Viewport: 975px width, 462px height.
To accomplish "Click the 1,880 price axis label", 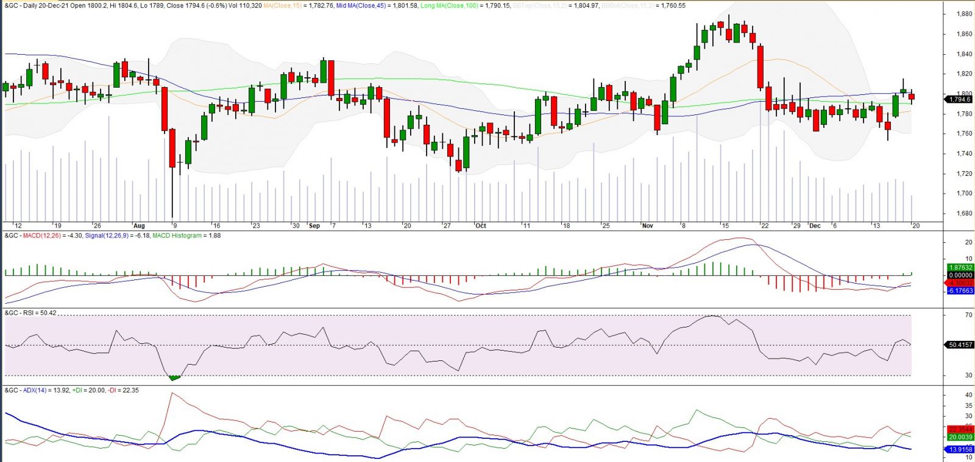I will pyautogui.click(x=964, y=14).
